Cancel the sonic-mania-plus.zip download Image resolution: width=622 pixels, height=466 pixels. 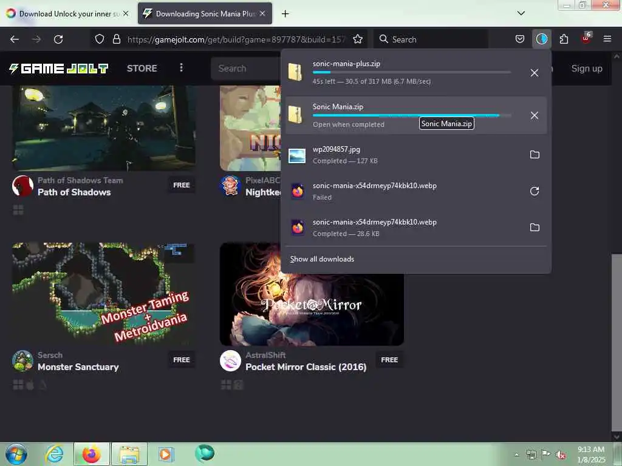pyautogui.click(x=535, y=73)
